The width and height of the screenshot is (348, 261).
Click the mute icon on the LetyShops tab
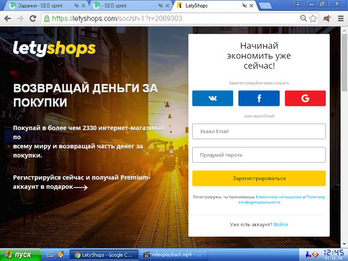click(x=244, y=6)
